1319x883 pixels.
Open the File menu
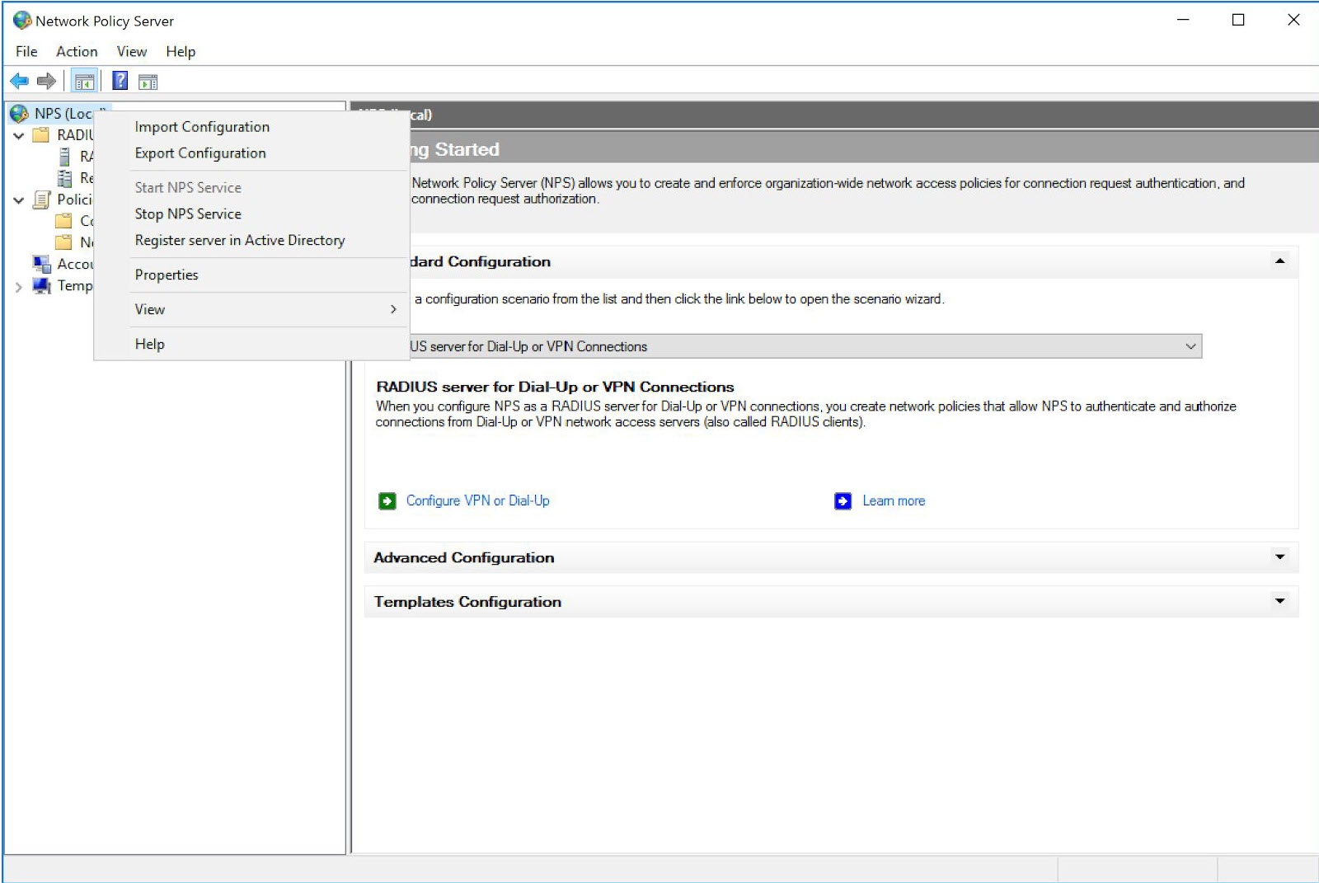(26, 51)
